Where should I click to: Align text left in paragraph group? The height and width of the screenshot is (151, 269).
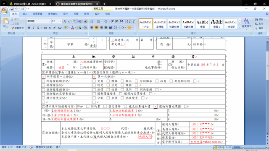pos(92,27)
